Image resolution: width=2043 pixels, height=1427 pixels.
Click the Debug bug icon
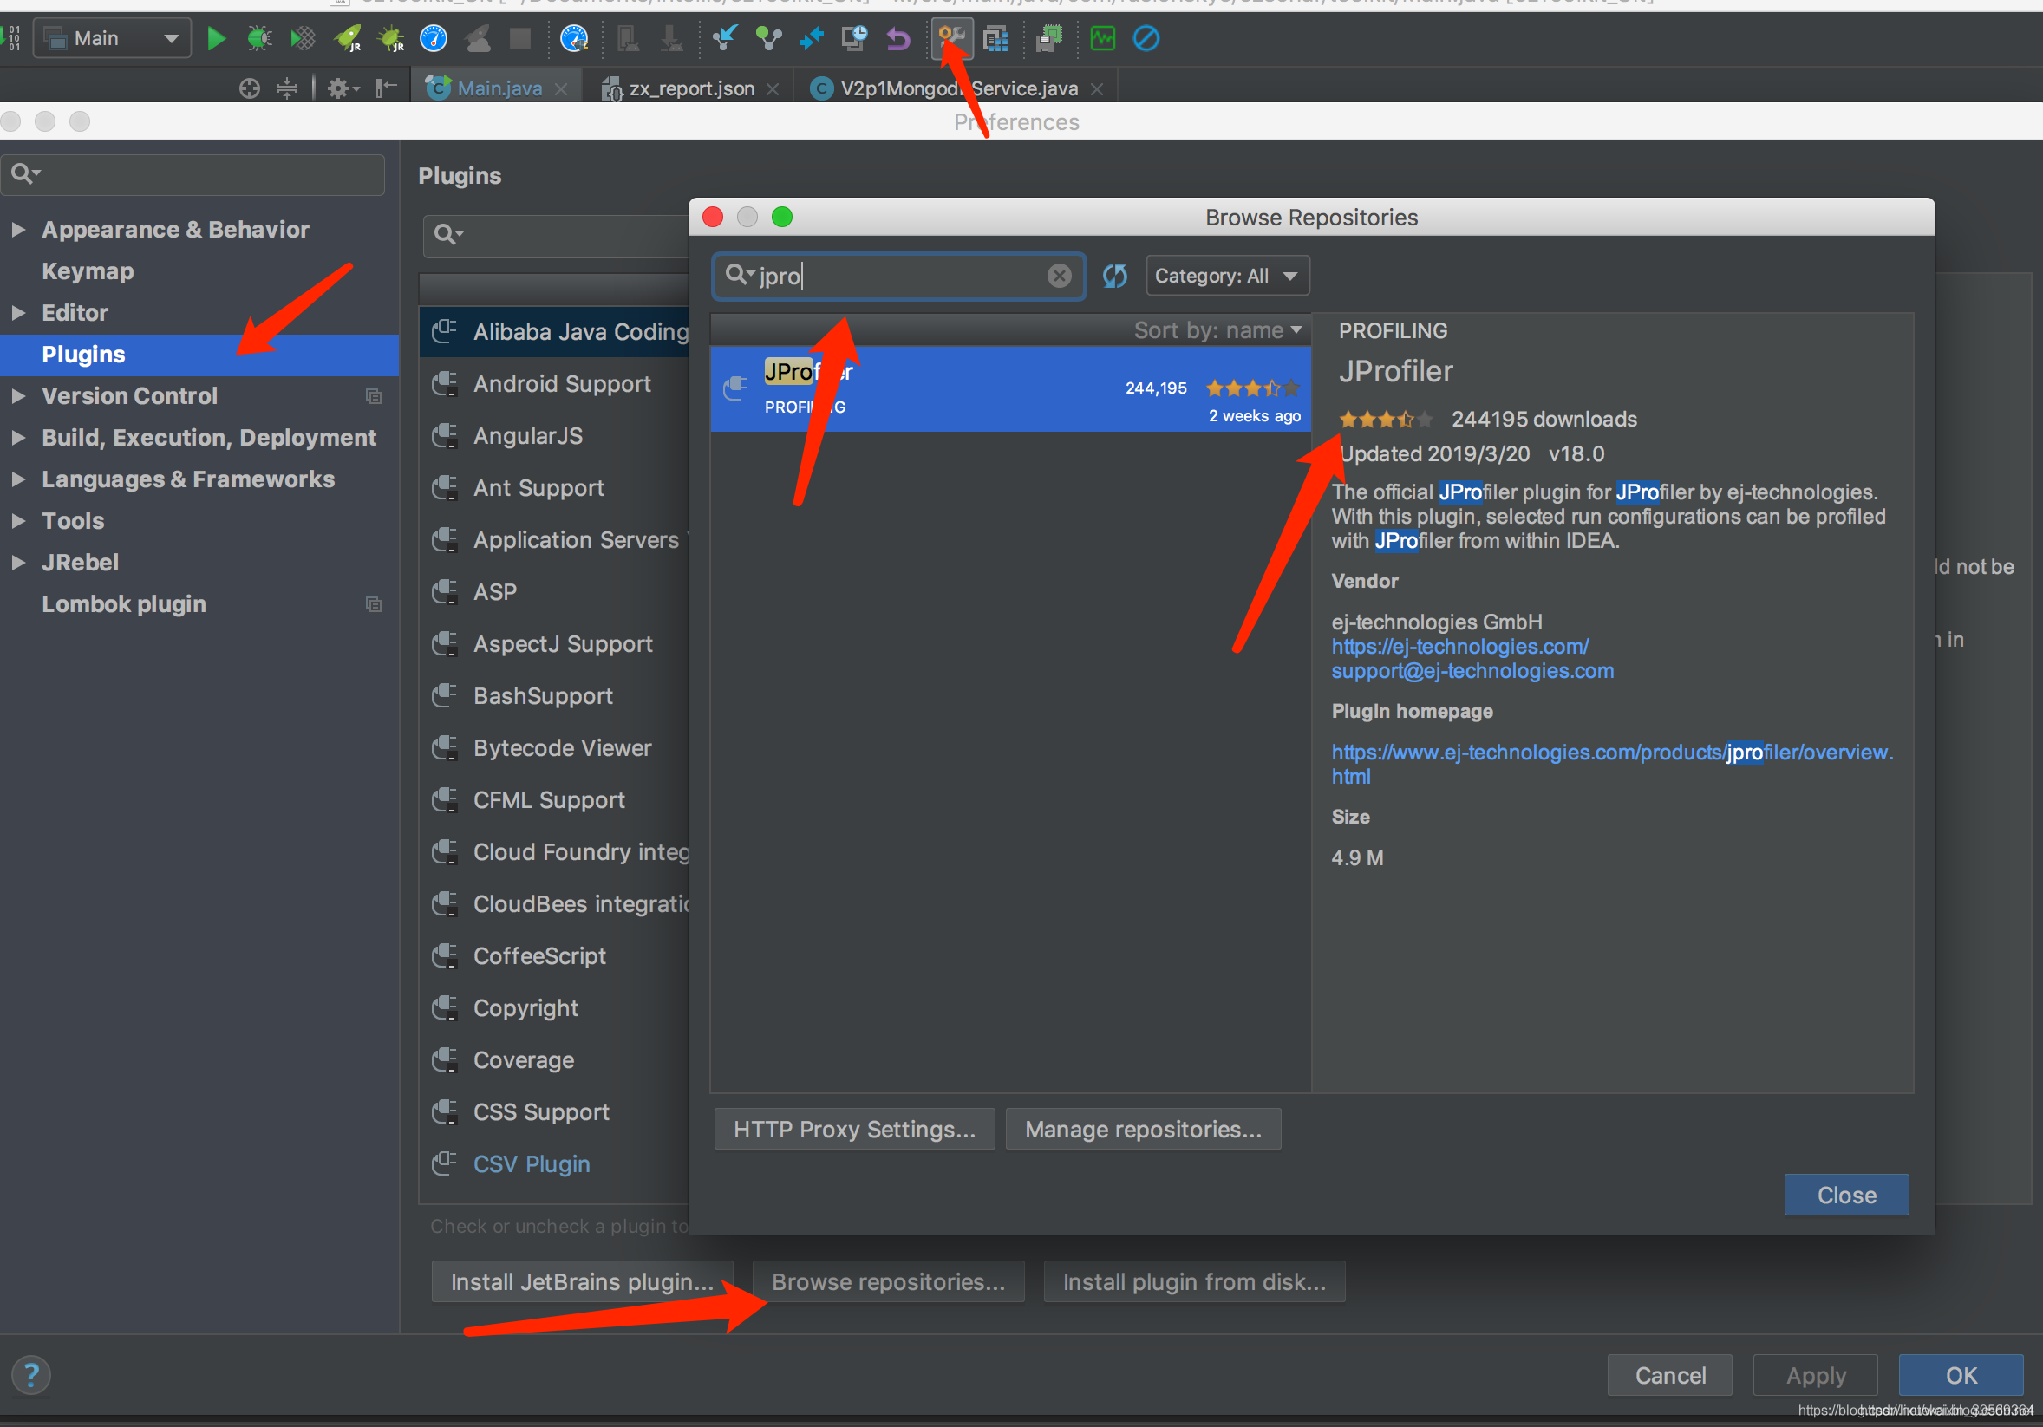pos(259,38)
